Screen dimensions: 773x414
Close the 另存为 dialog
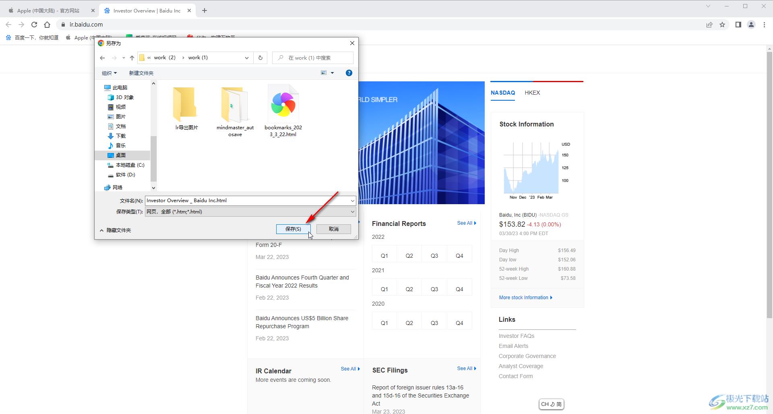point(352,43)
